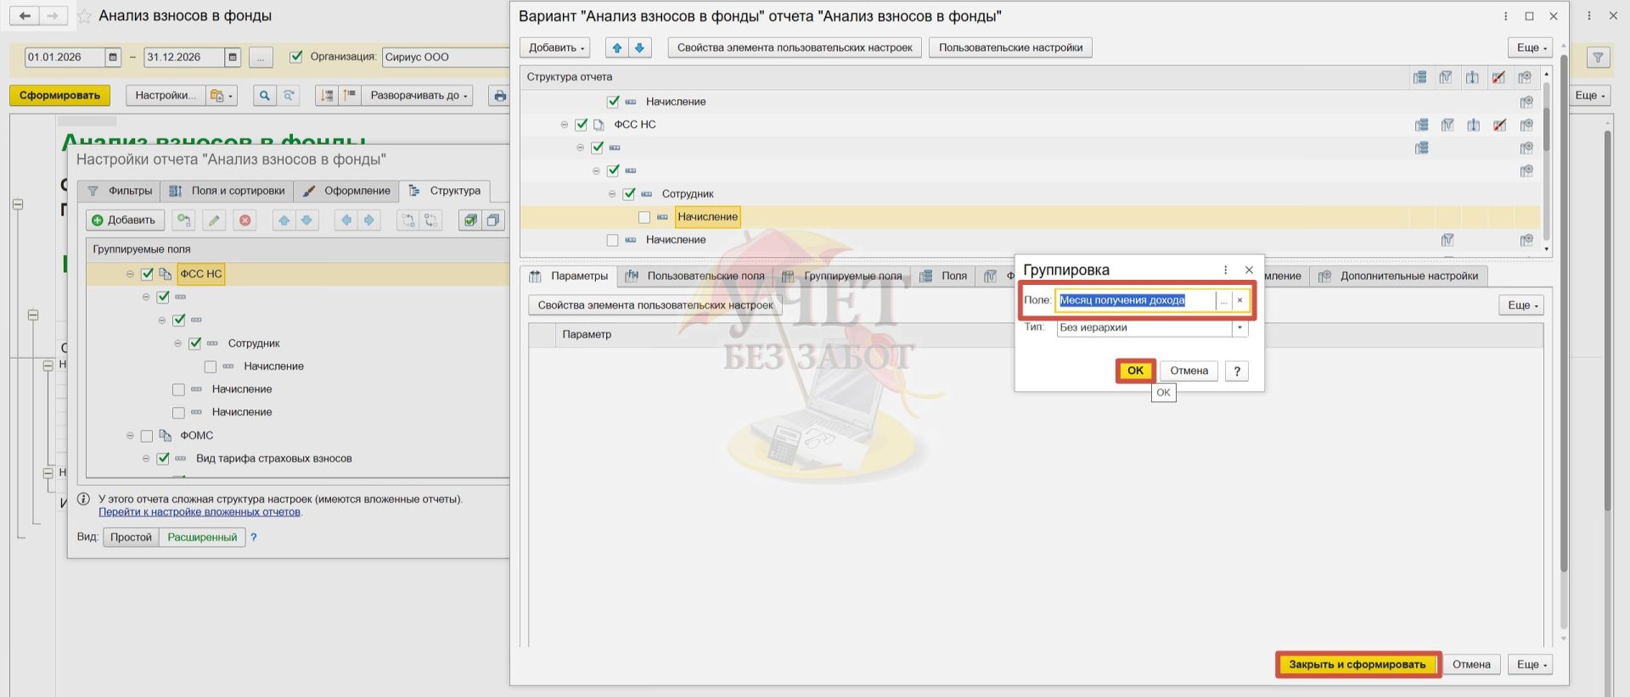Open calendar for end date 31.12.2026
1630x697 pixels.
tap(233, 57)
